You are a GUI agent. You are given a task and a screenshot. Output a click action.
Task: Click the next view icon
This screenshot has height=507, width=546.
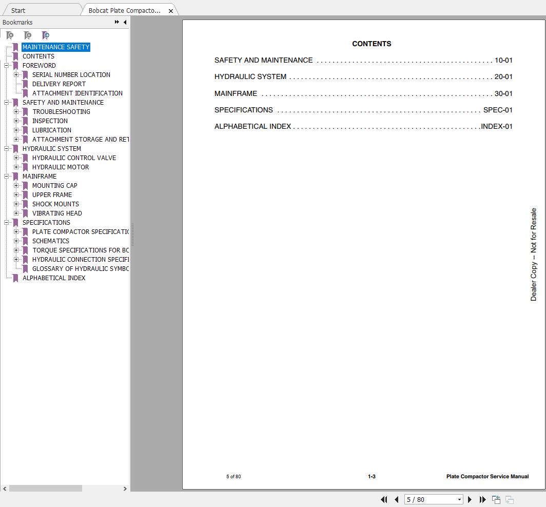point(509,499)
